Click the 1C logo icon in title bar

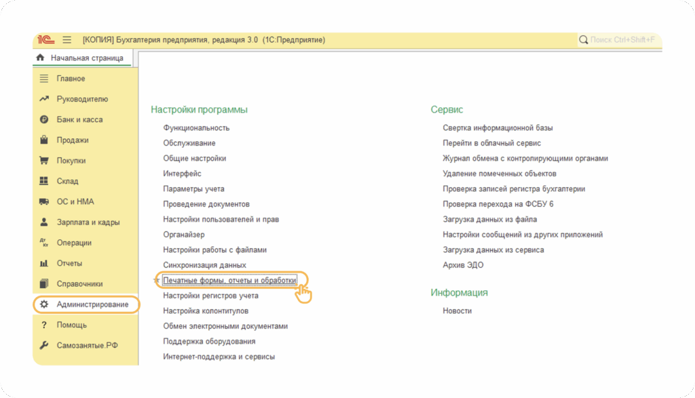pos(46,40)
